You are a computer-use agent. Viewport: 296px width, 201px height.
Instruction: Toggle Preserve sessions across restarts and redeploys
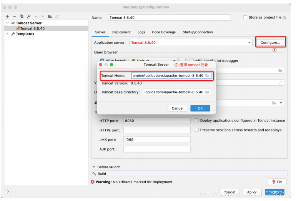point(197,130)
